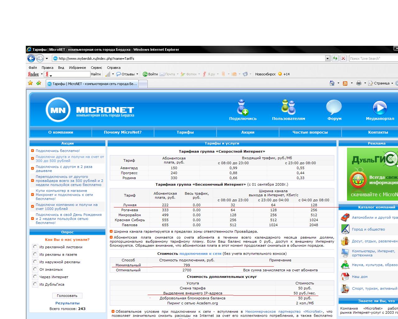This screenshot has height=319, width=398.
Task: Click the Yandex Найти search button
Action: (96, 74)
